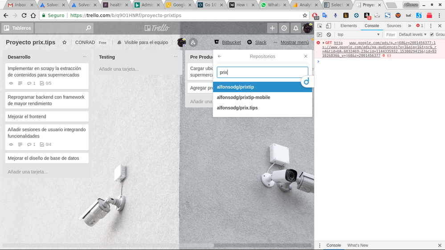Reload the page in Chrome
445x250 pixels.
point(24,16)
